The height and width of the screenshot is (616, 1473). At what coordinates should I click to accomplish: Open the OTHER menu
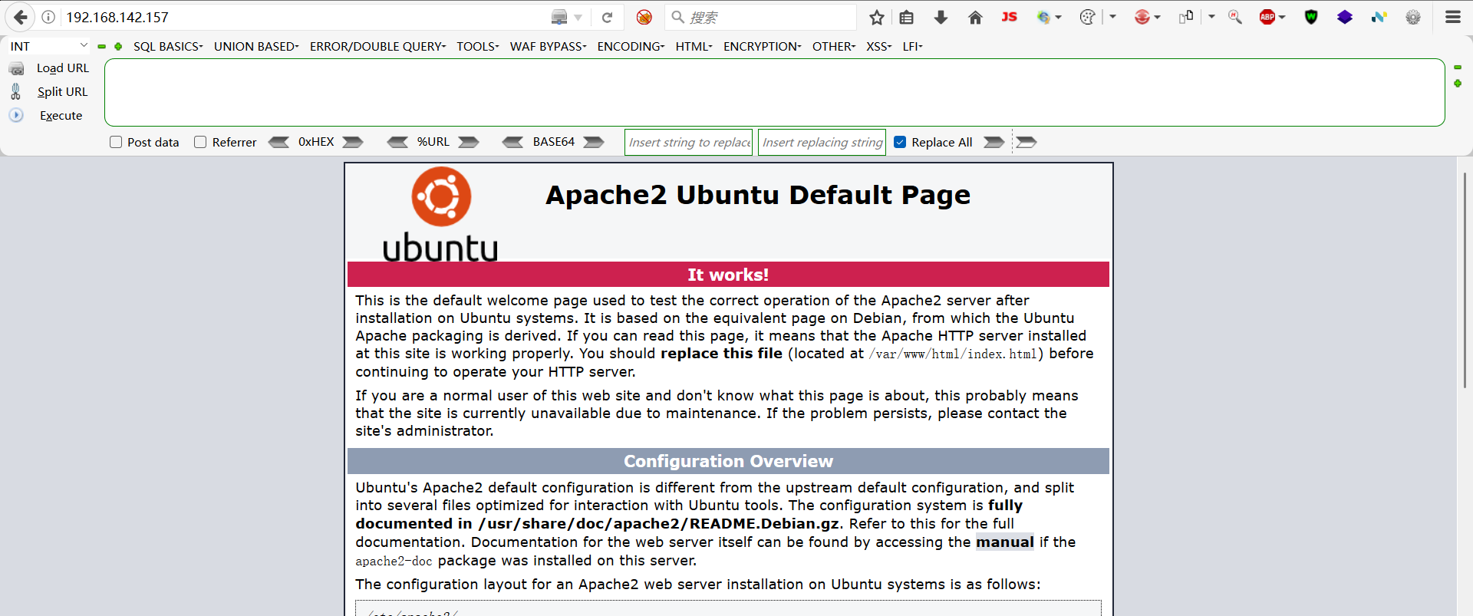click(834, 46)
